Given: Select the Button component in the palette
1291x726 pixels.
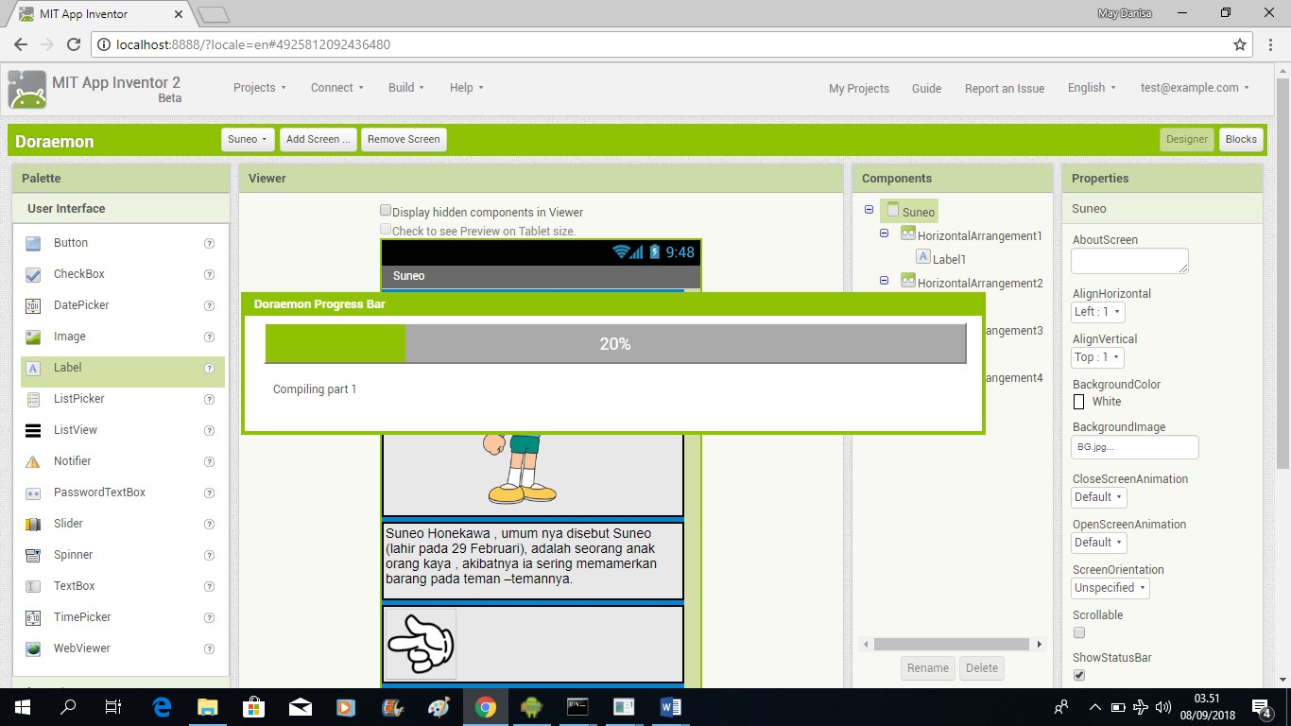Looking at the screenshot, I should tap(71, 242).
